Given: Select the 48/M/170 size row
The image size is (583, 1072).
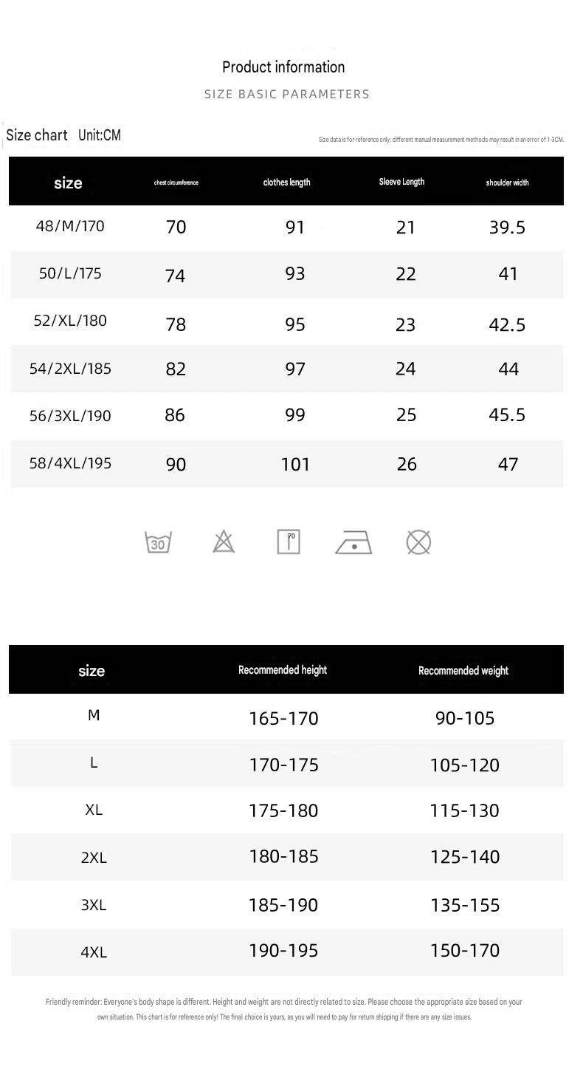Looking at the screenshot, I should pos(286,228).
